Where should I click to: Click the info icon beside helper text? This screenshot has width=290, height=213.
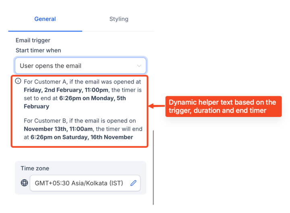[x=18, y=81]
